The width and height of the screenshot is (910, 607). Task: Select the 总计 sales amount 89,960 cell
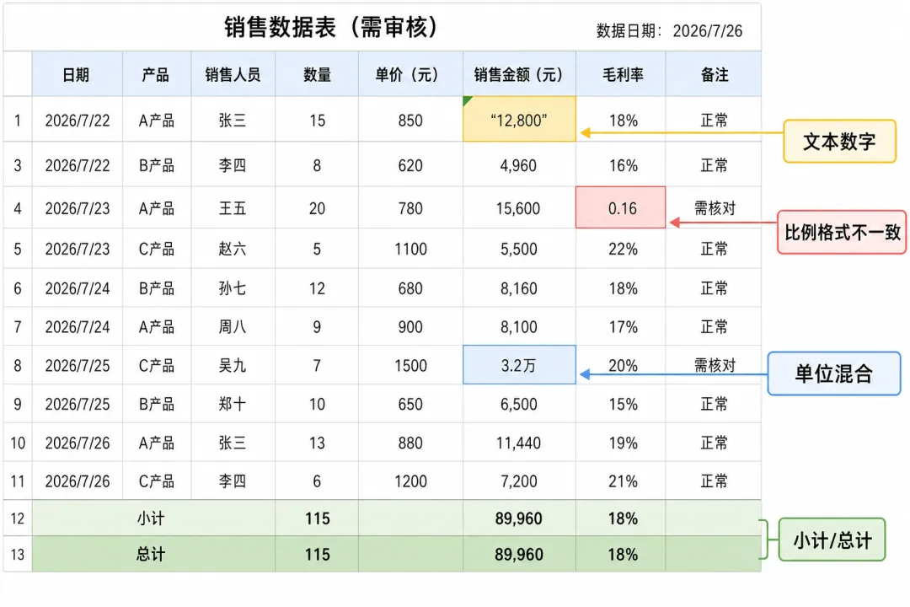(519, 554)
